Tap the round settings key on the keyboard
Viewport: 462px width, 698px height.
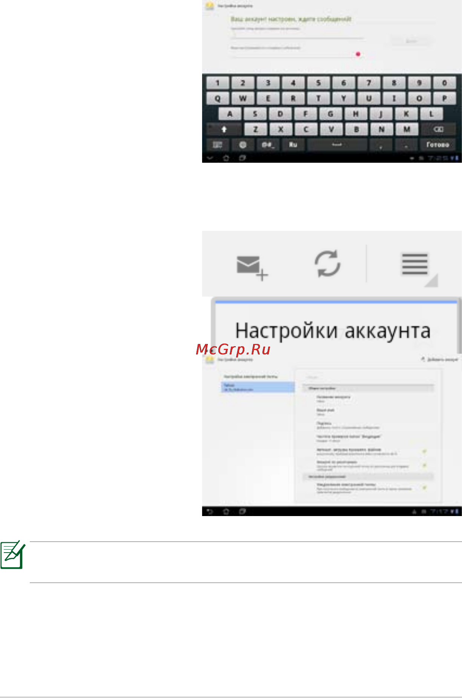click(x=243, y=145)
